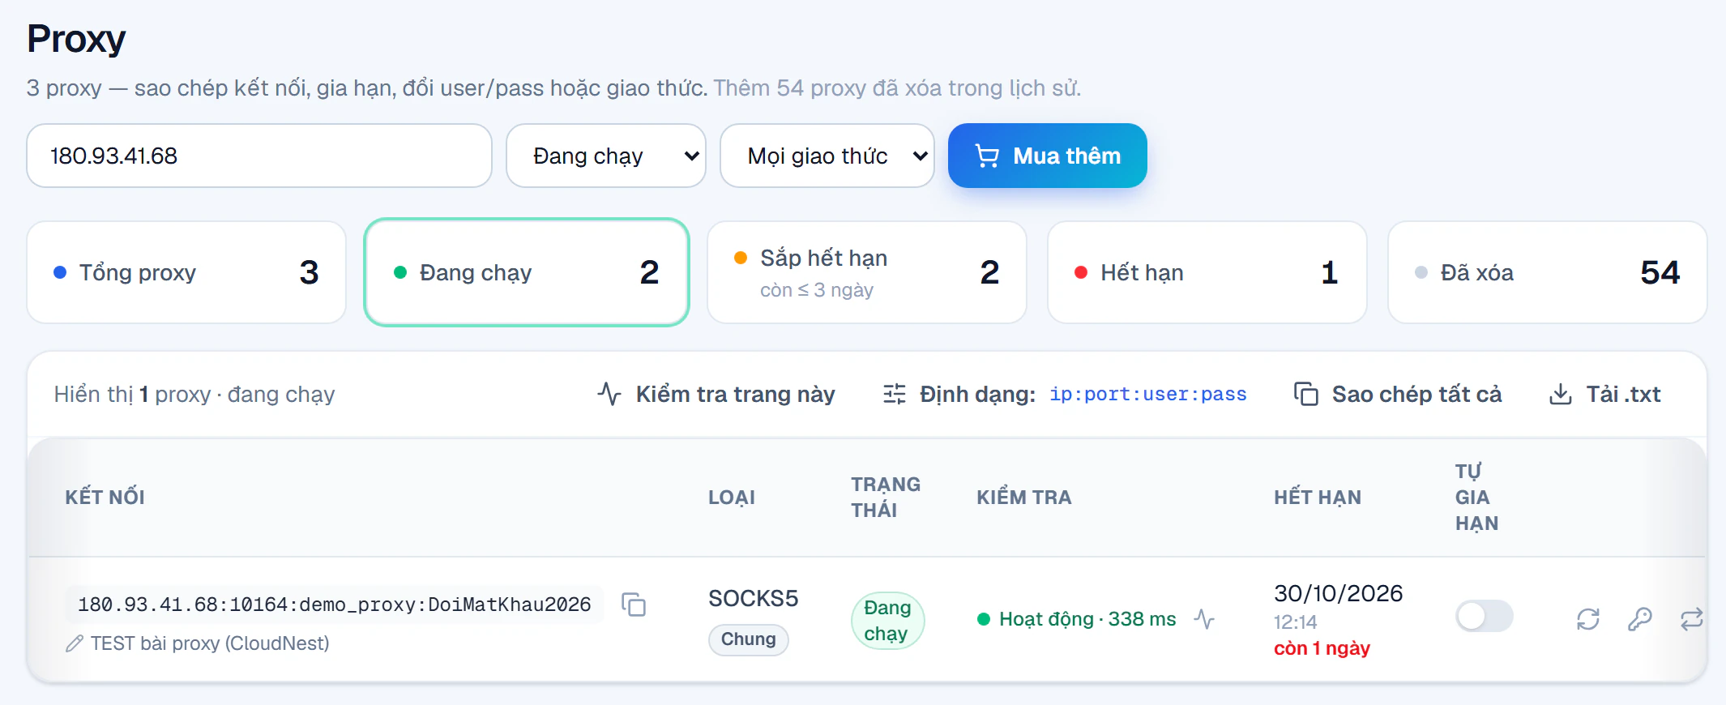The width and height of the screenshot is (1726, 705).
Task: Click the TEST bài proxy (CloudNest) note
Action: [210, 643]
